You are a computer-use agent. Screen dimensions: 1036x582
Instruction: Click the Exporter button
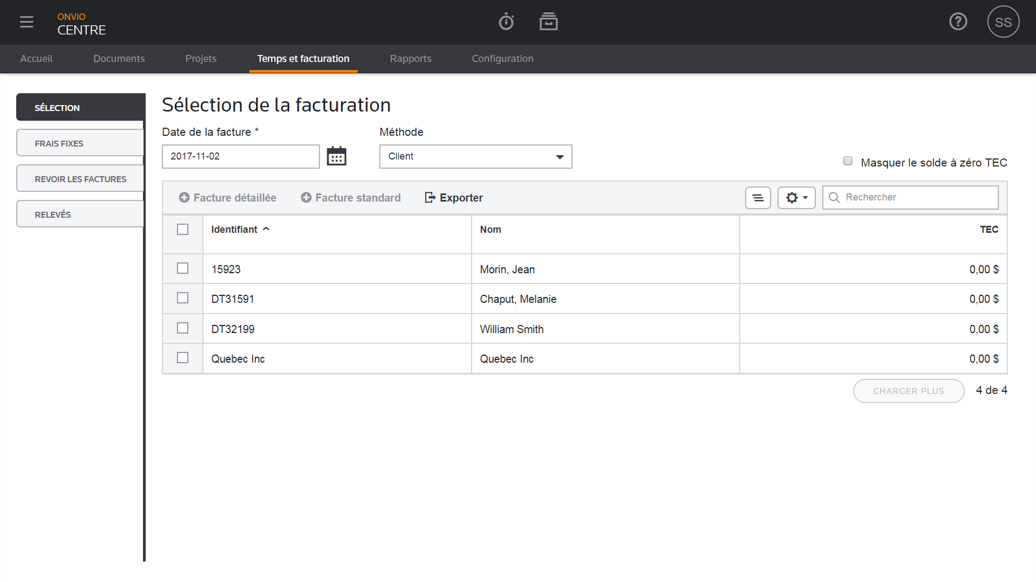tap(454, 198)
